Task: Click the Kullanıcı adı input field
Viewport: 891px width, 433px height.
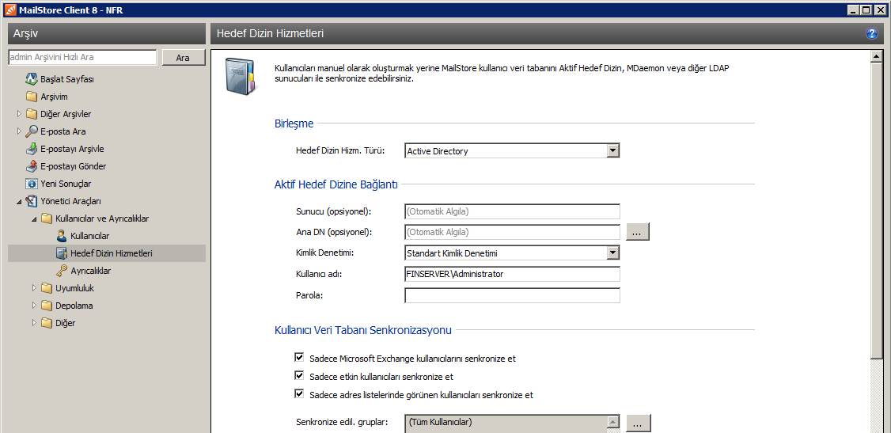Action: point(512,274)
